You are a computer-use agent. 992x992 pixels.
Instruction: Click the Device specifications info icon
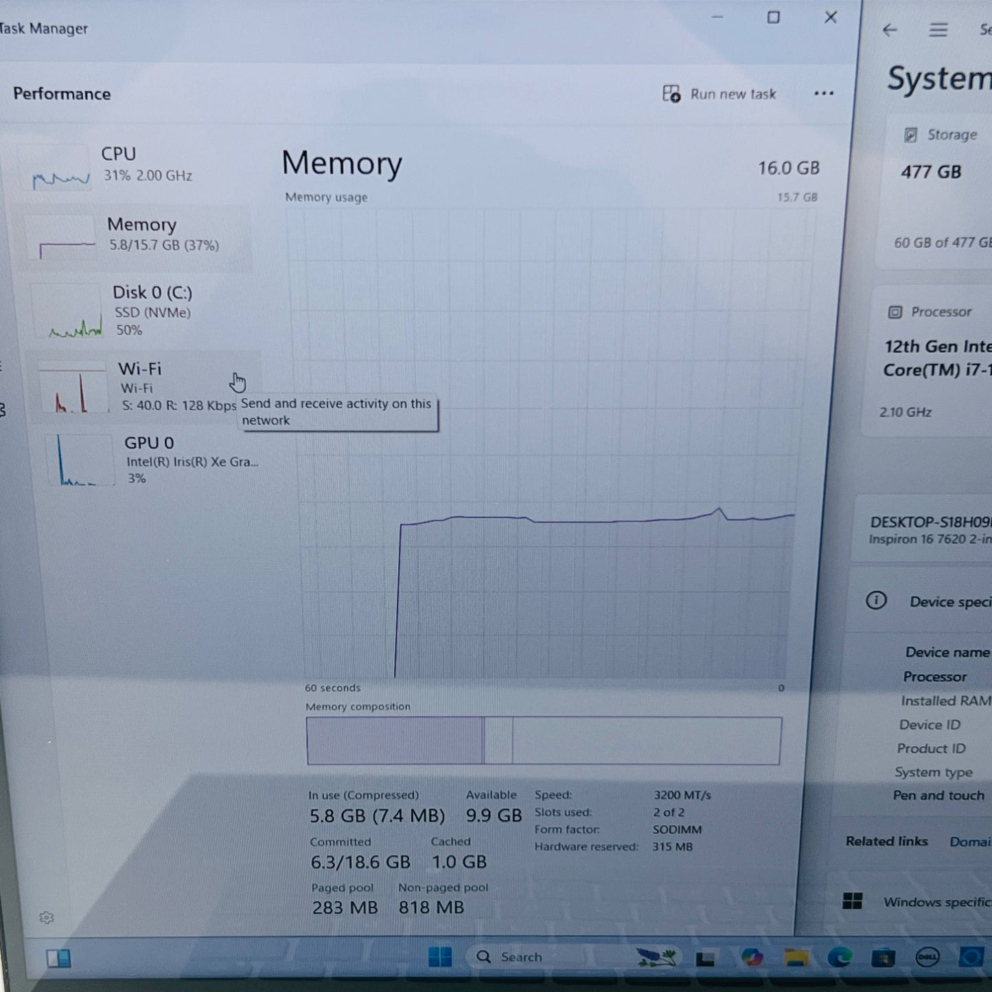[x=876, y=601]
